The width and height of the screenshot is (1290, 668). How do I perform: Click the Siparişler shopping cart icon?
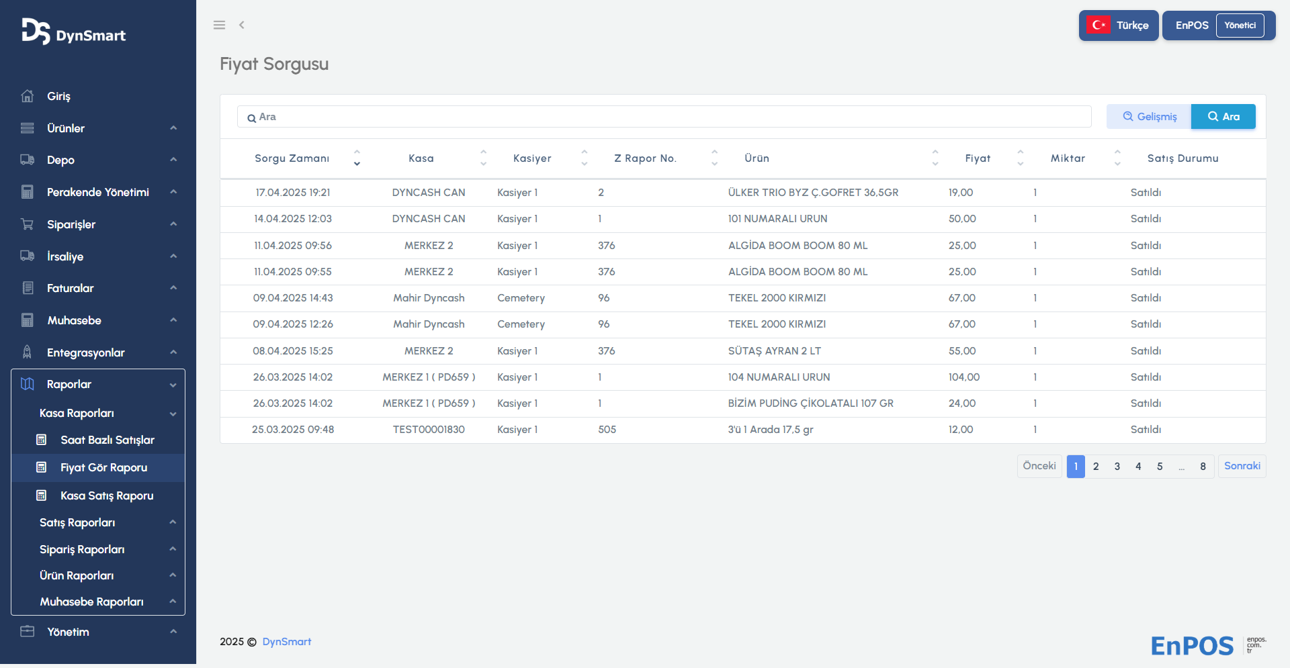(x=28, y=224)
